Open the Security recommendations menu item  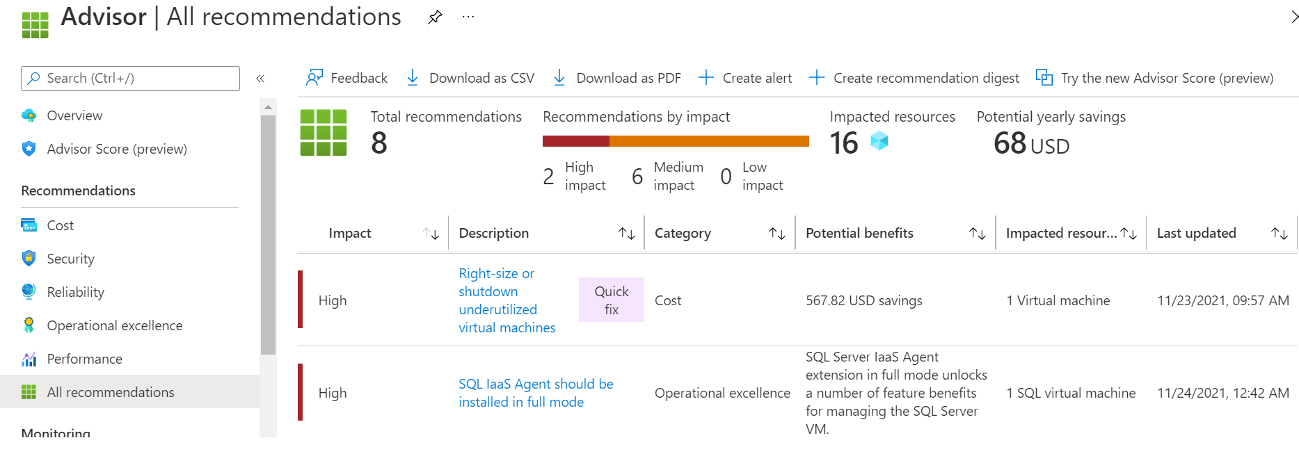70,259
